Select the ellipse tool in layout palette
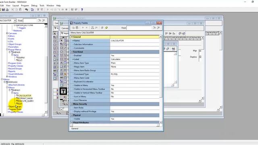 pyautogui.click(x=61, y=52)
